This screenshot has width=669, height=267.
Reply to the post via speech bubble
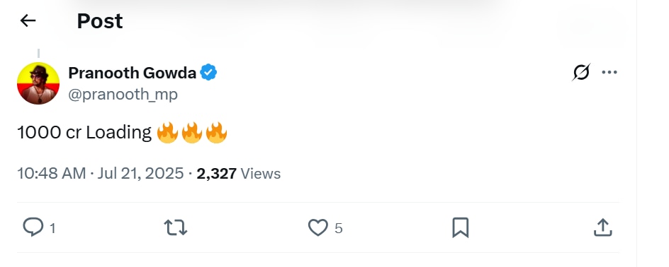[33, 227]
